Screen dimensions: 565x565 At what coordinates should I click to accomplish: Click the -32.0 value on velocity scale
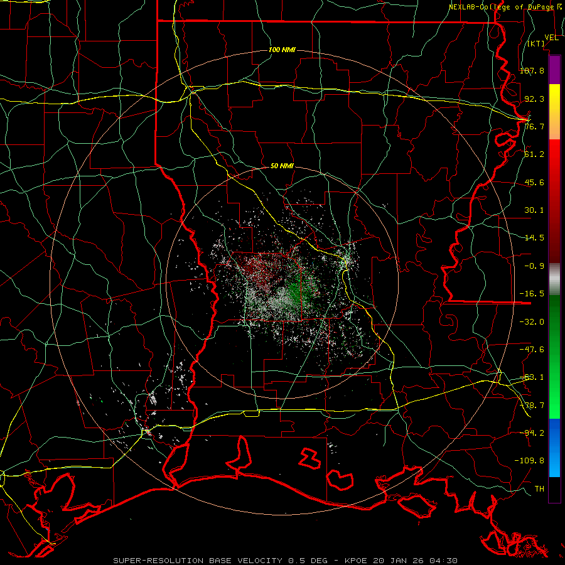[x=532, y=322]
